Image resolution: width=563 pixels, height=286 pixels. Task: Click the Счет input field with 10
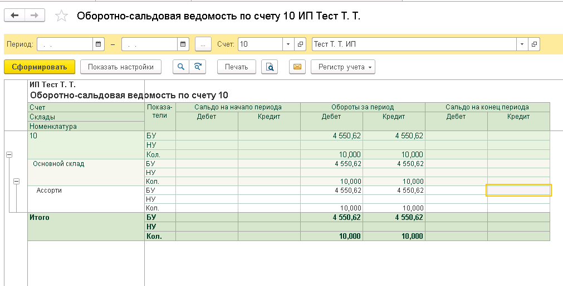point(260,44)
